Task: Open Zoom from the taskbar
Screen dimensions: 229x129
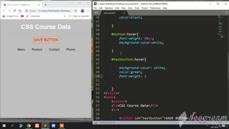Action: coord(53,126)
